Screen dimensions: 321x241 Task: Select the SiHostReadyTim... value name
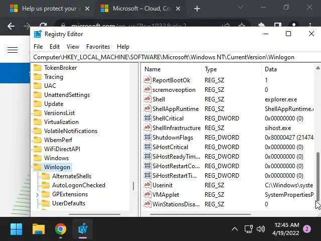[x=176, y=156]
